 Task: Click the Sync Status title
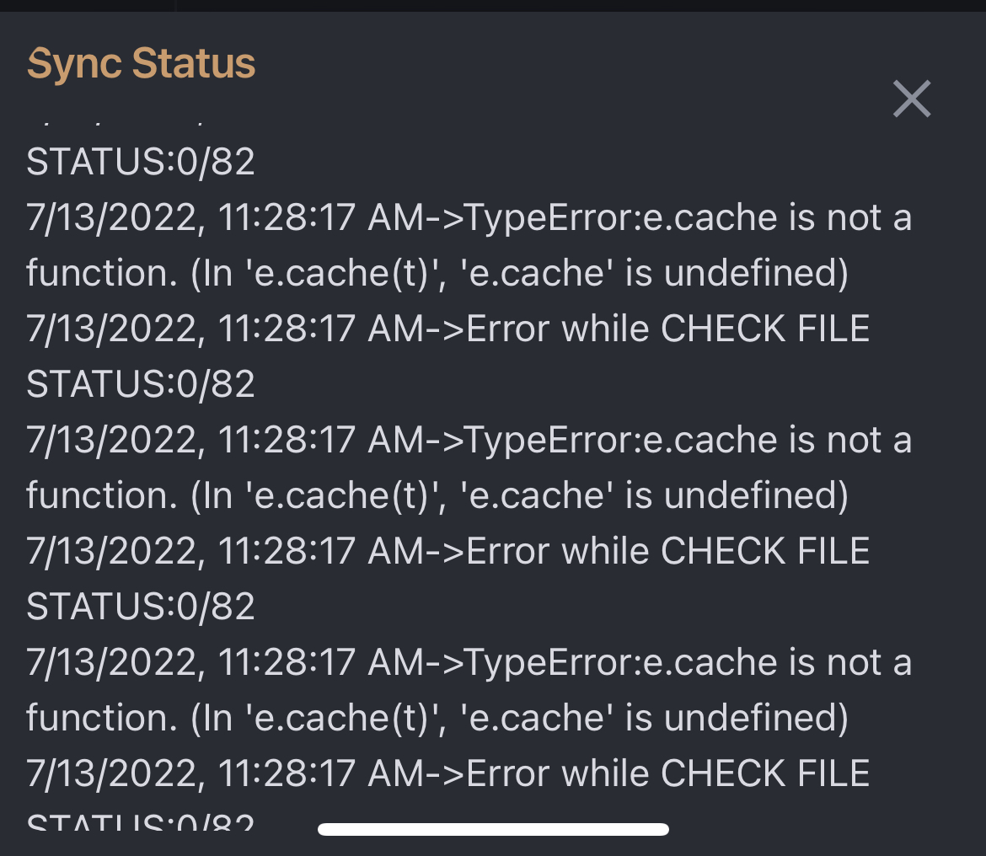[141, 62]
